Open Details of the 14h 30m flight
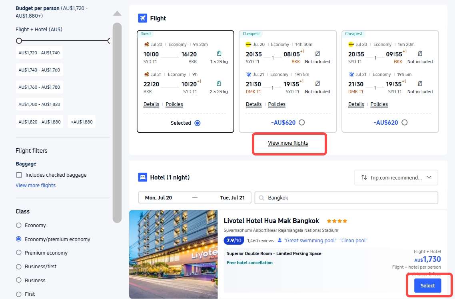Screen dimensions: 455x299 253,104
